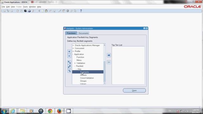This screenshot has height=114, width=203.
Task: Open Windows Explorer folder from taskbar
Action: pyautogui.click(x=23, y=111)
